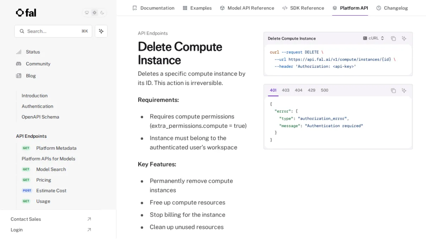Switch to light theme sun icon
426x239 pixels.
[94, 13]
